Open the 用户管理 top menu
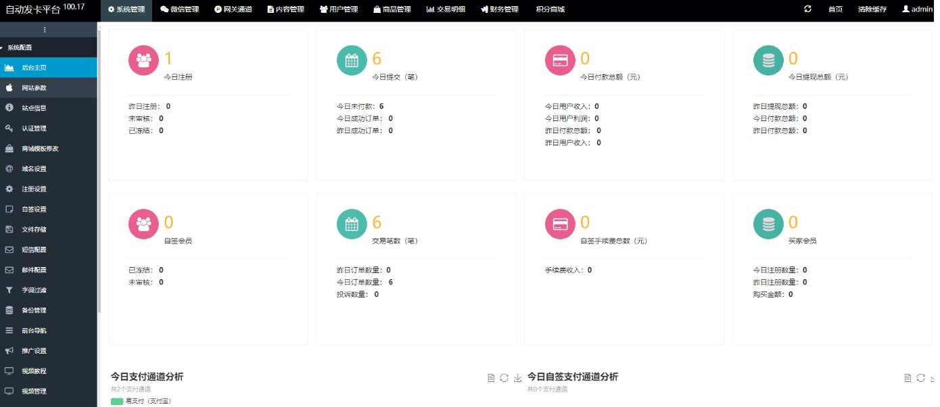The height and width of the screenshot is (407, 940). click(x=339, y=10)
